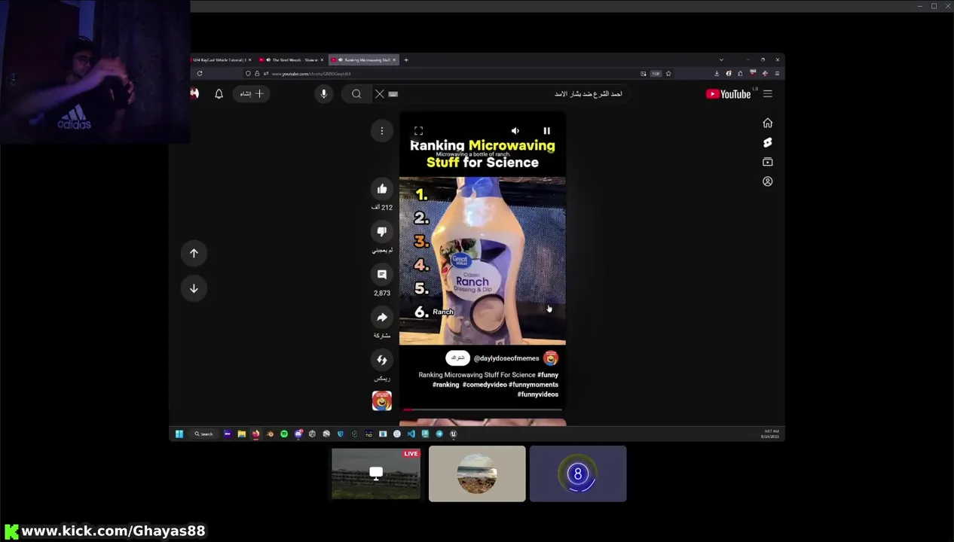
Task: Select the beach scene thumbnail
Action: (477, 473)
